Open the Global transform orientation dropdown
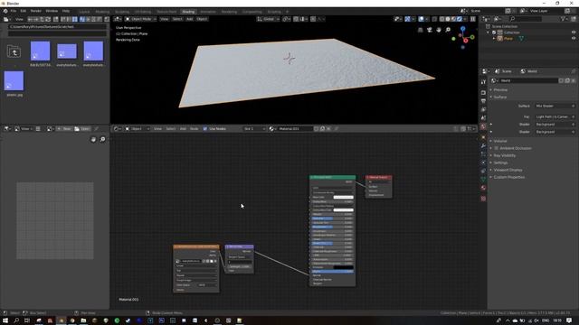Image resolution: width=579 pixels, height=325 pixels. (268, 19)
